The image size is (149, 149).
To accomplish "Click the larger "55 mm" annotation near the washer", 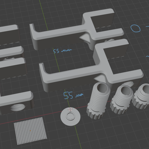I will pyautogui.click(x=74, y=95).
